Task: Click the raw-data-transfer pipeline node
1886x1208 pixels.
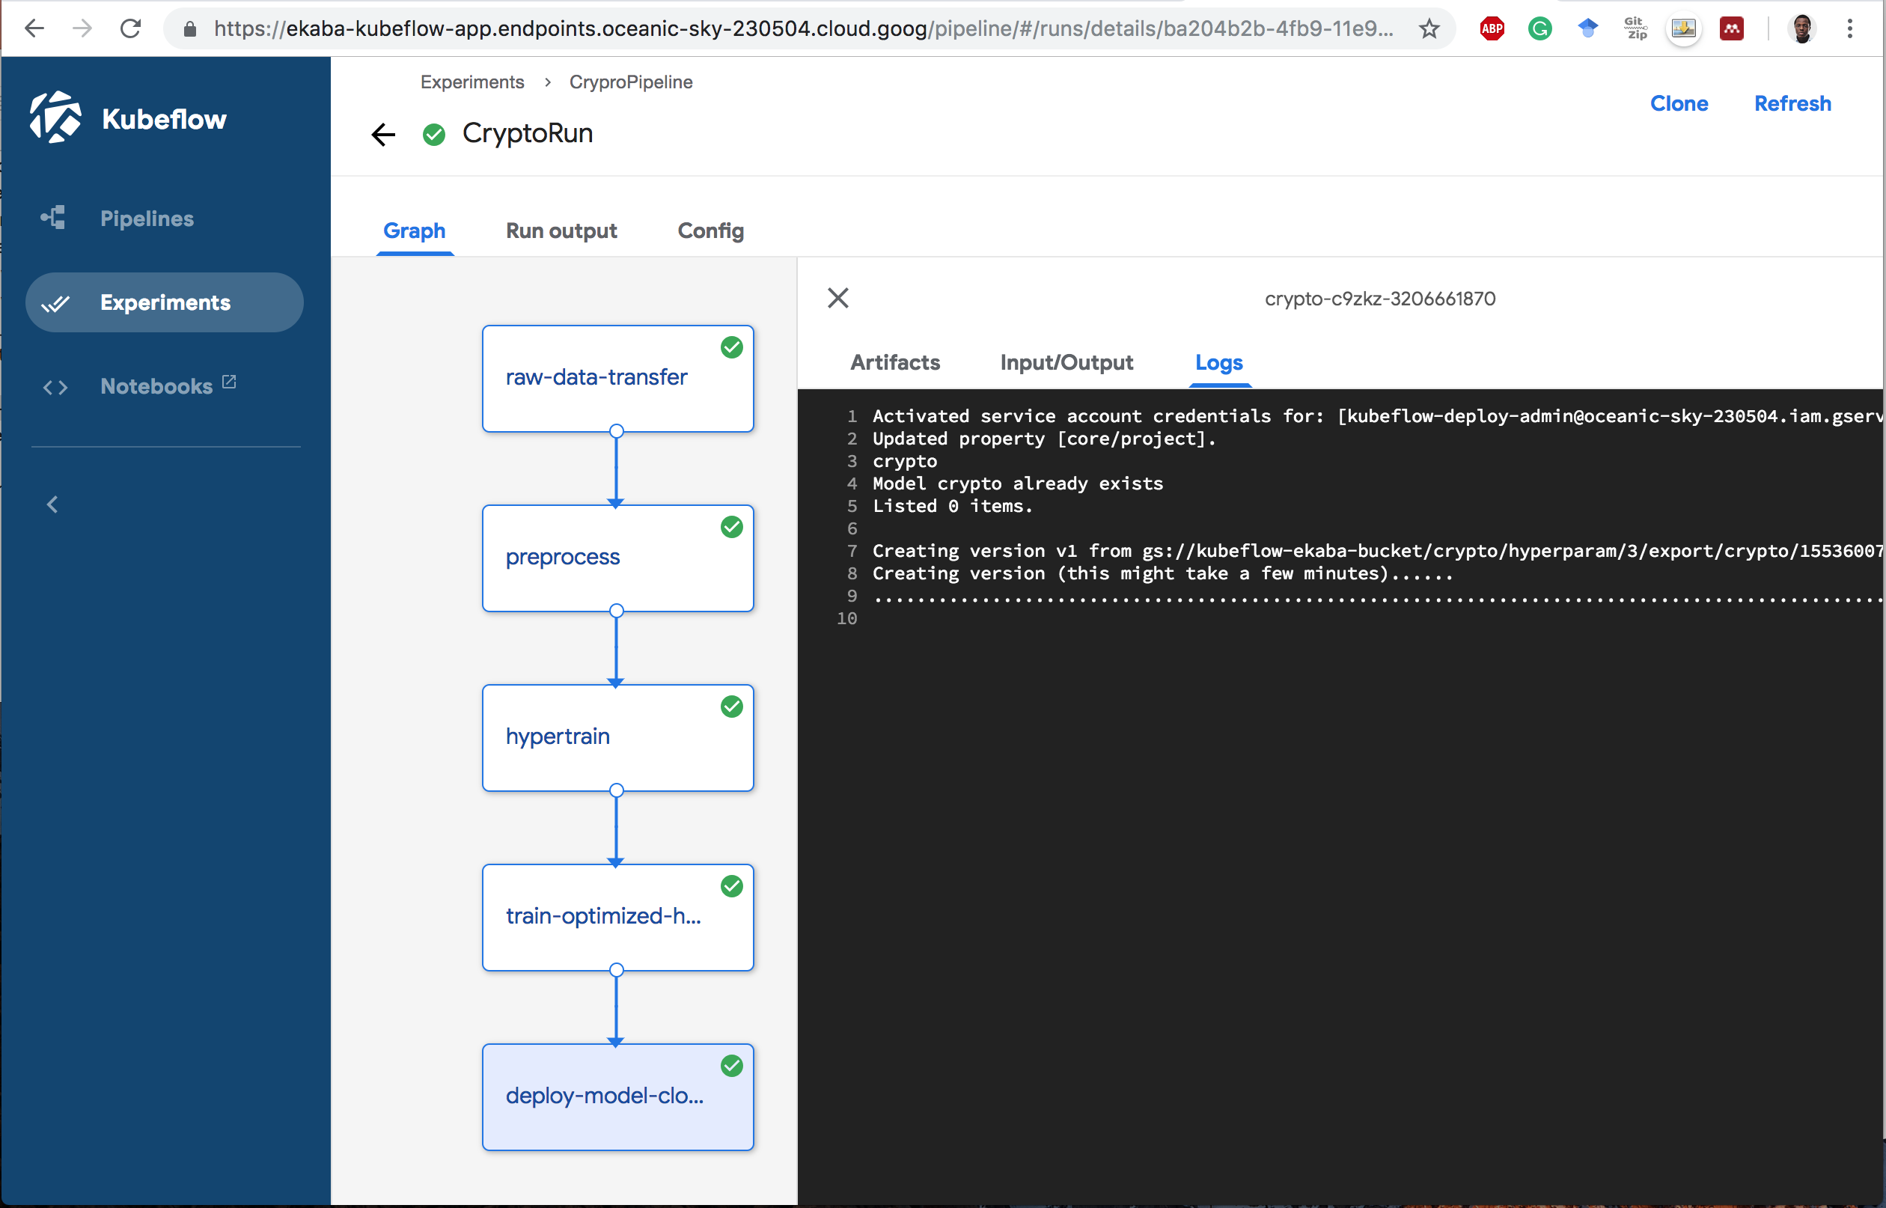Action: click(x=617, y=378)
